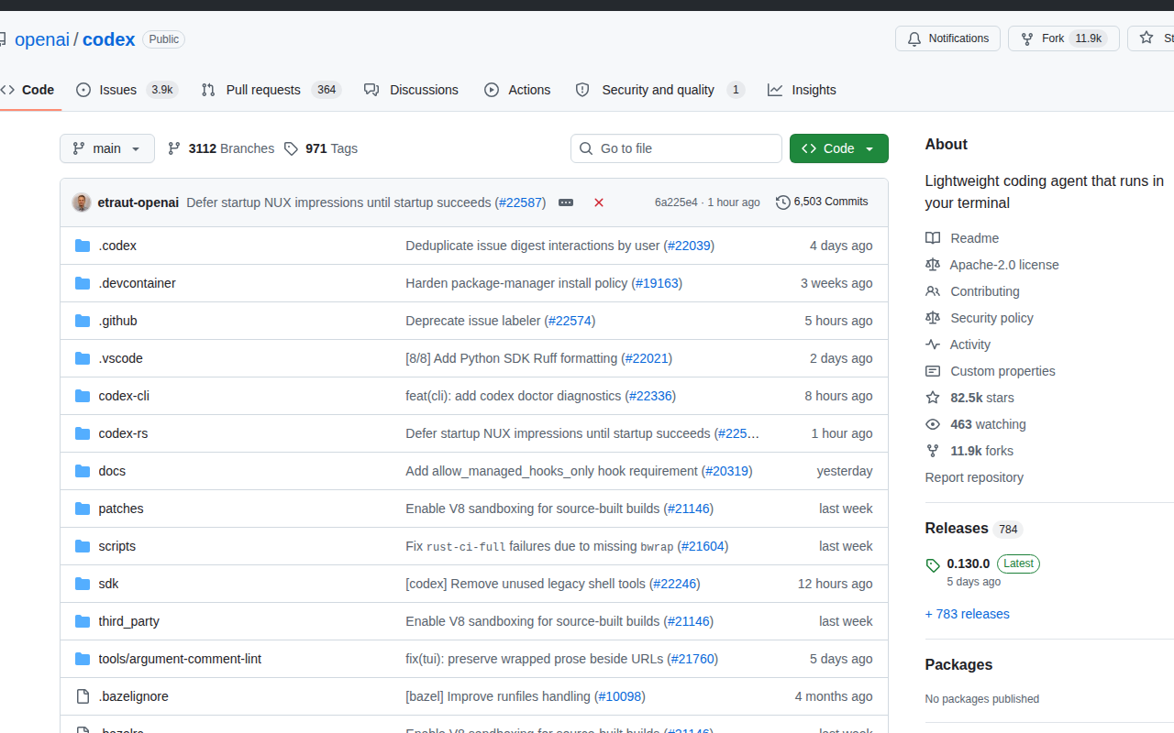
Task: Click the red failed status X icon
Action: click(x=599, y=202)
